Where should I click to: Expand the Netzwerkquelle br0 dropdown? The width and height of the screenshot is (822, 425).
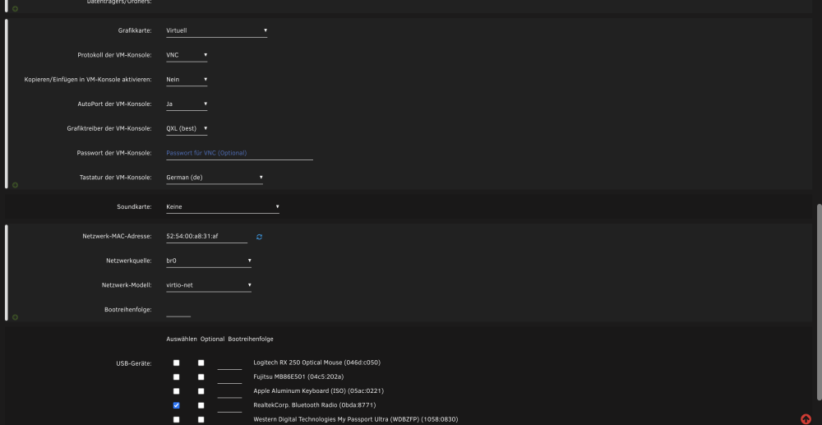point(209,261)
